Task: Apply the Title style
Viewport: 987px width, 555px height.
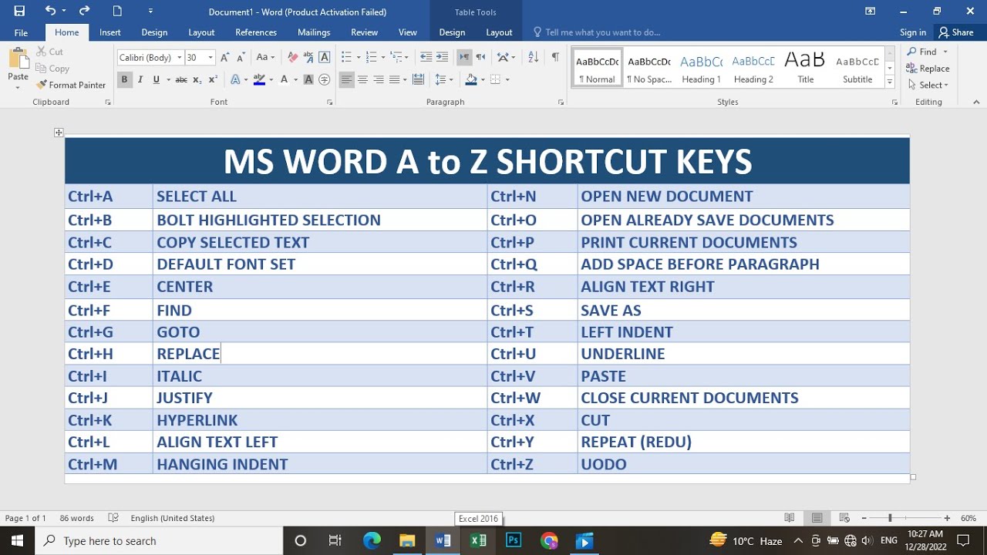Action: [805, 68]
